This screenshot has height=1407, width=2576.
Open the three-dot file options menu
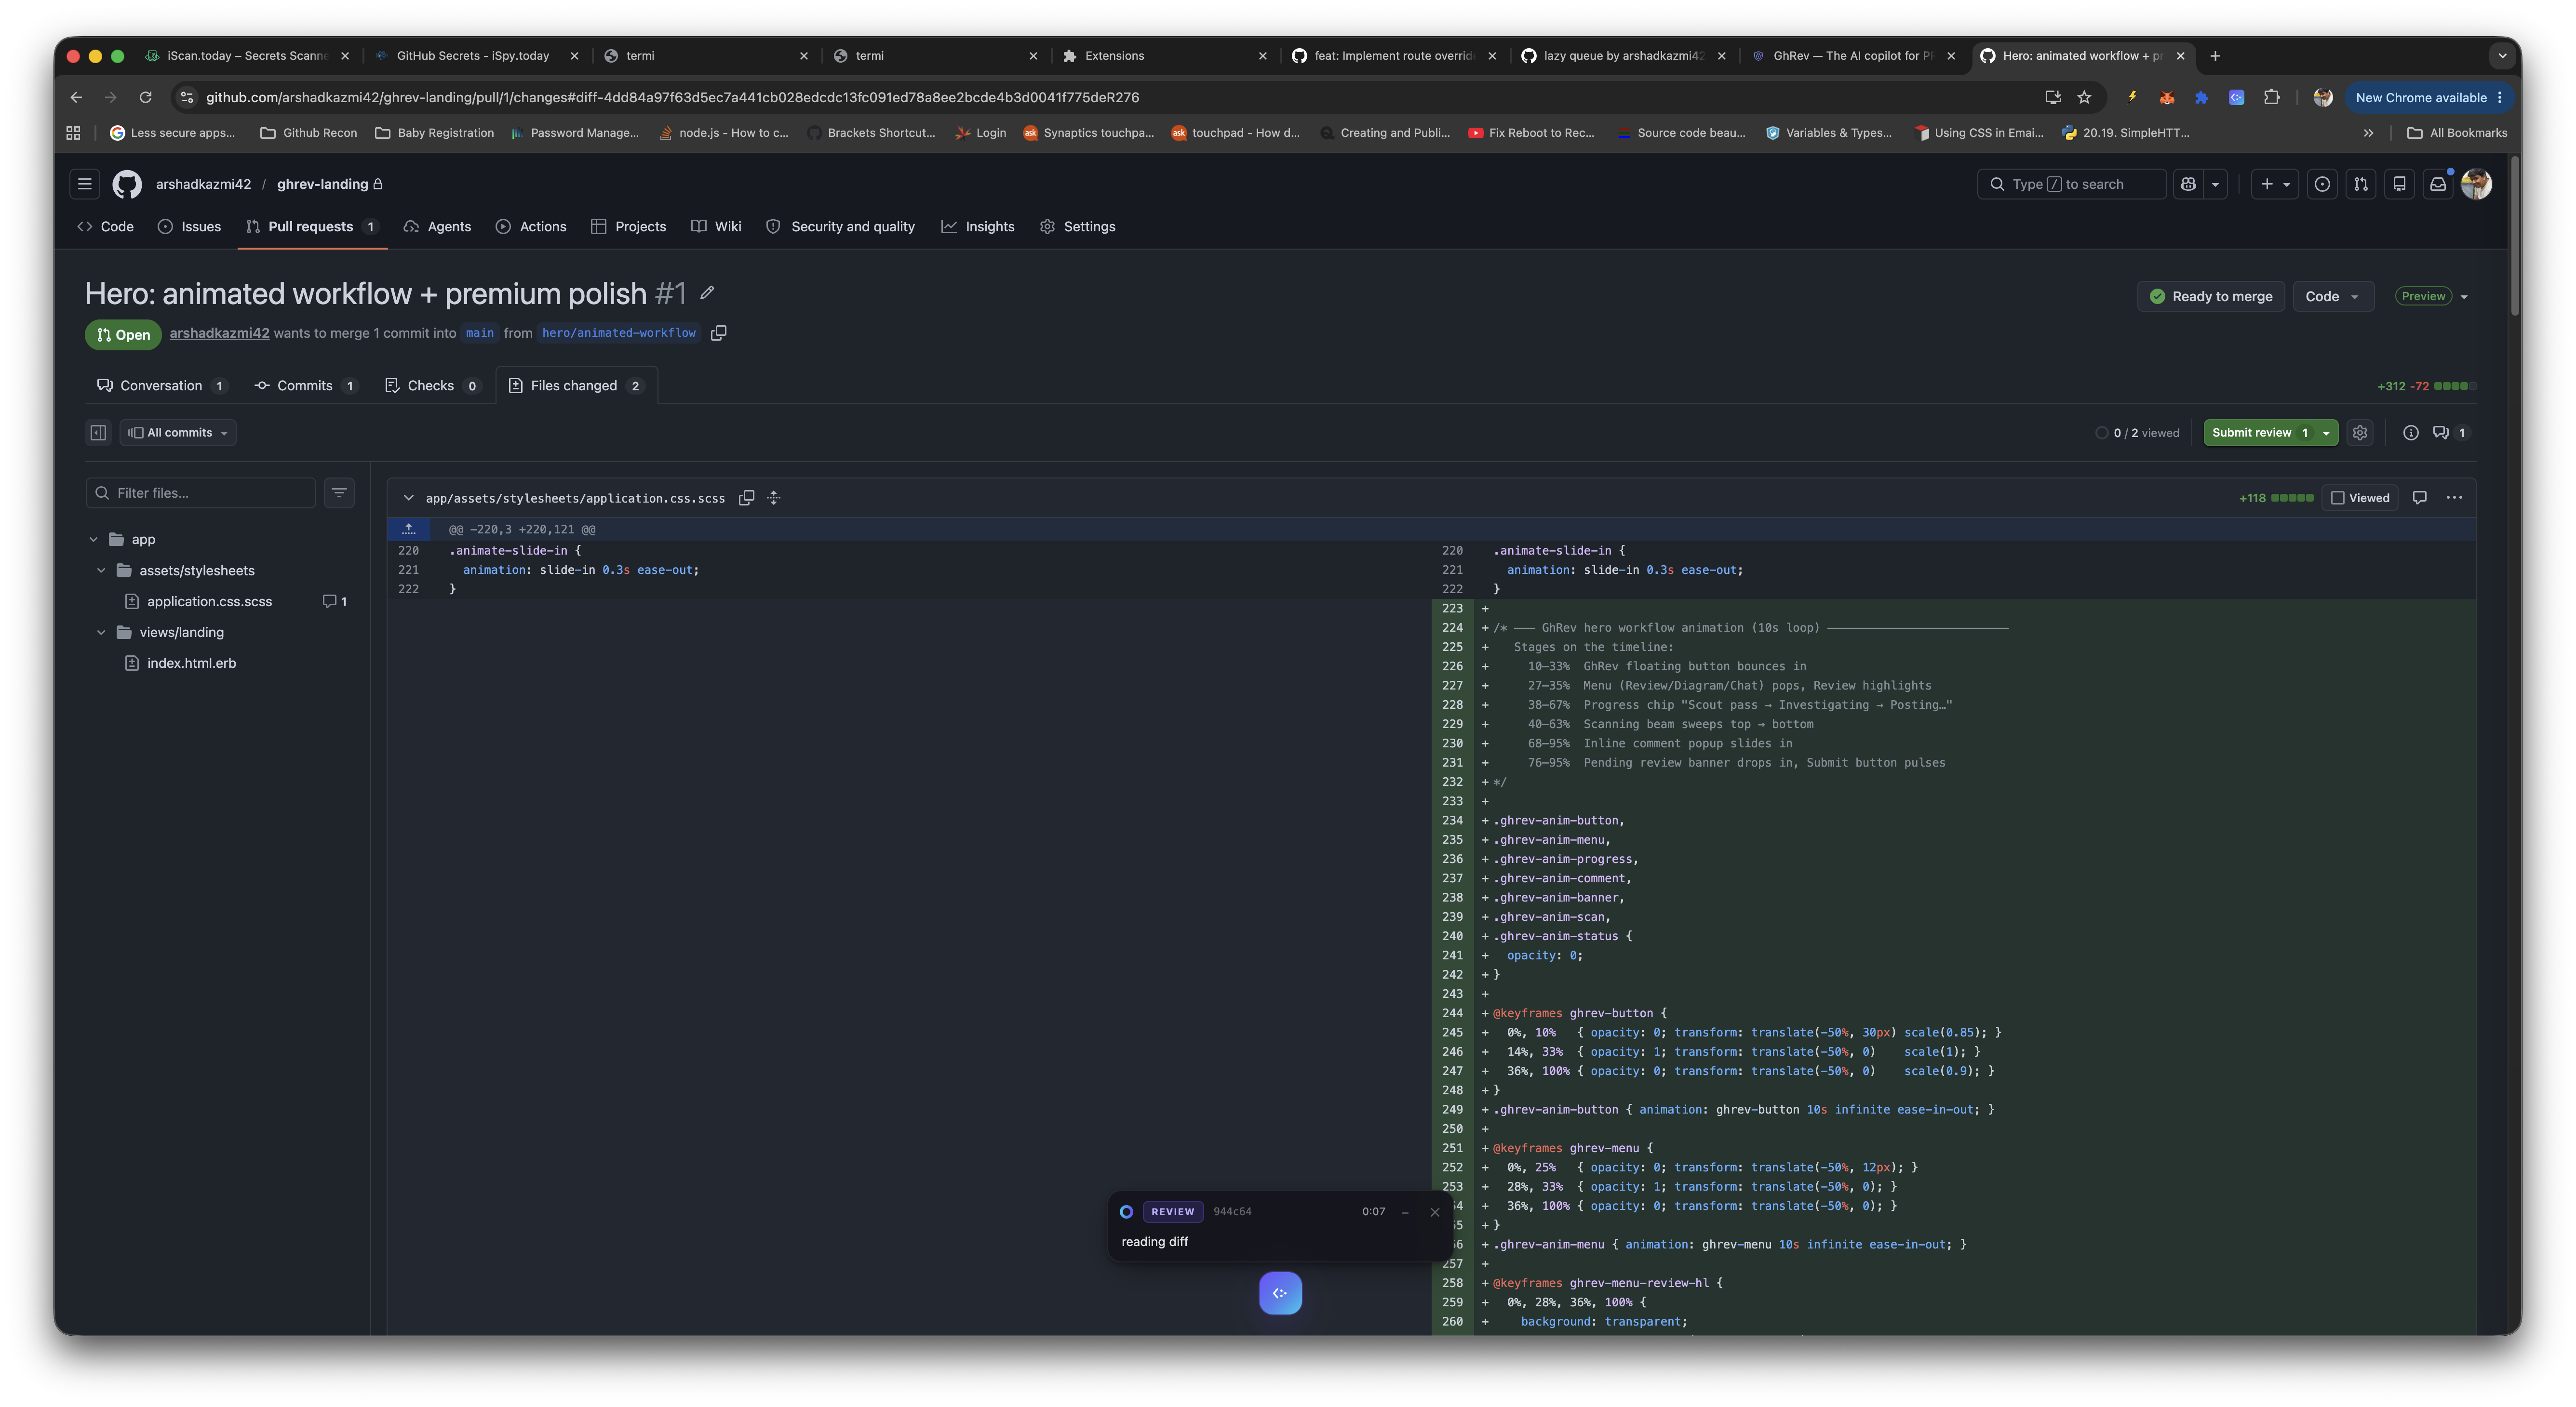[2454, 498]
